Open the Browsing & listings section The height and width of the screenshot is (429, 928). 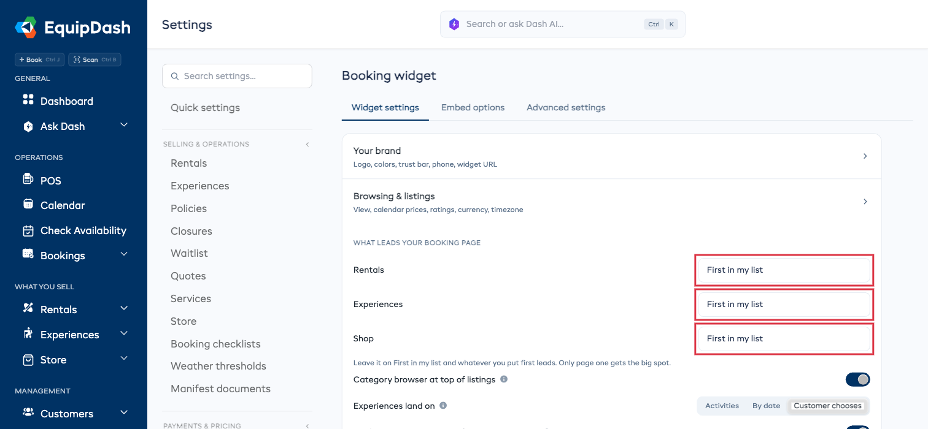pos(611,202)
